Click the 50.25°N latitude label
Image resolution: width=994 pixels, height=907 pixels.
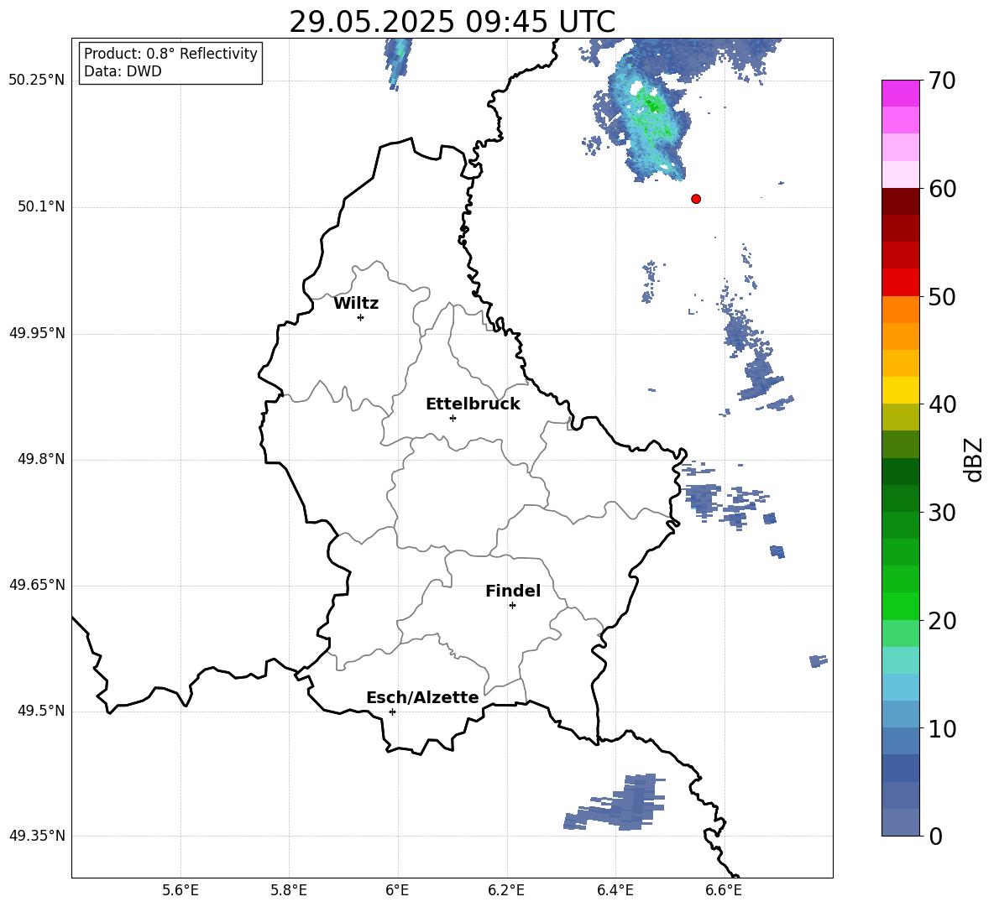coord(37,81)
